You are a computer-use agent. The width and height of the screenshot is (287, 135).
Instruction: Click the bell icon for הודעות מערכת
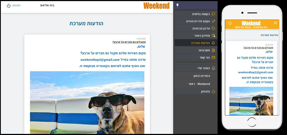(x=213, y=43)
